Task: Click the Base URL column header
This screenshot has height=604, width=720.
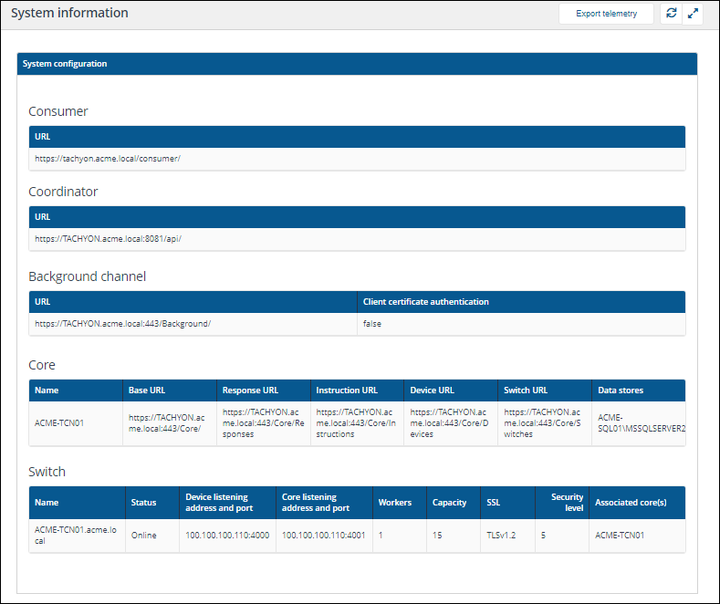Action: 146,391
